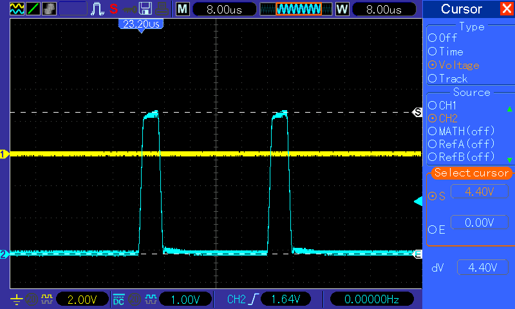
Task: Click the CH1 ground coupling icon
Action: pyautogui.click(x=17, y=299)
